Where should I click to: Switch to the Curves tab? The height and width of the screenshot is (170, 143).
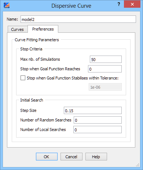click(18, 29)
